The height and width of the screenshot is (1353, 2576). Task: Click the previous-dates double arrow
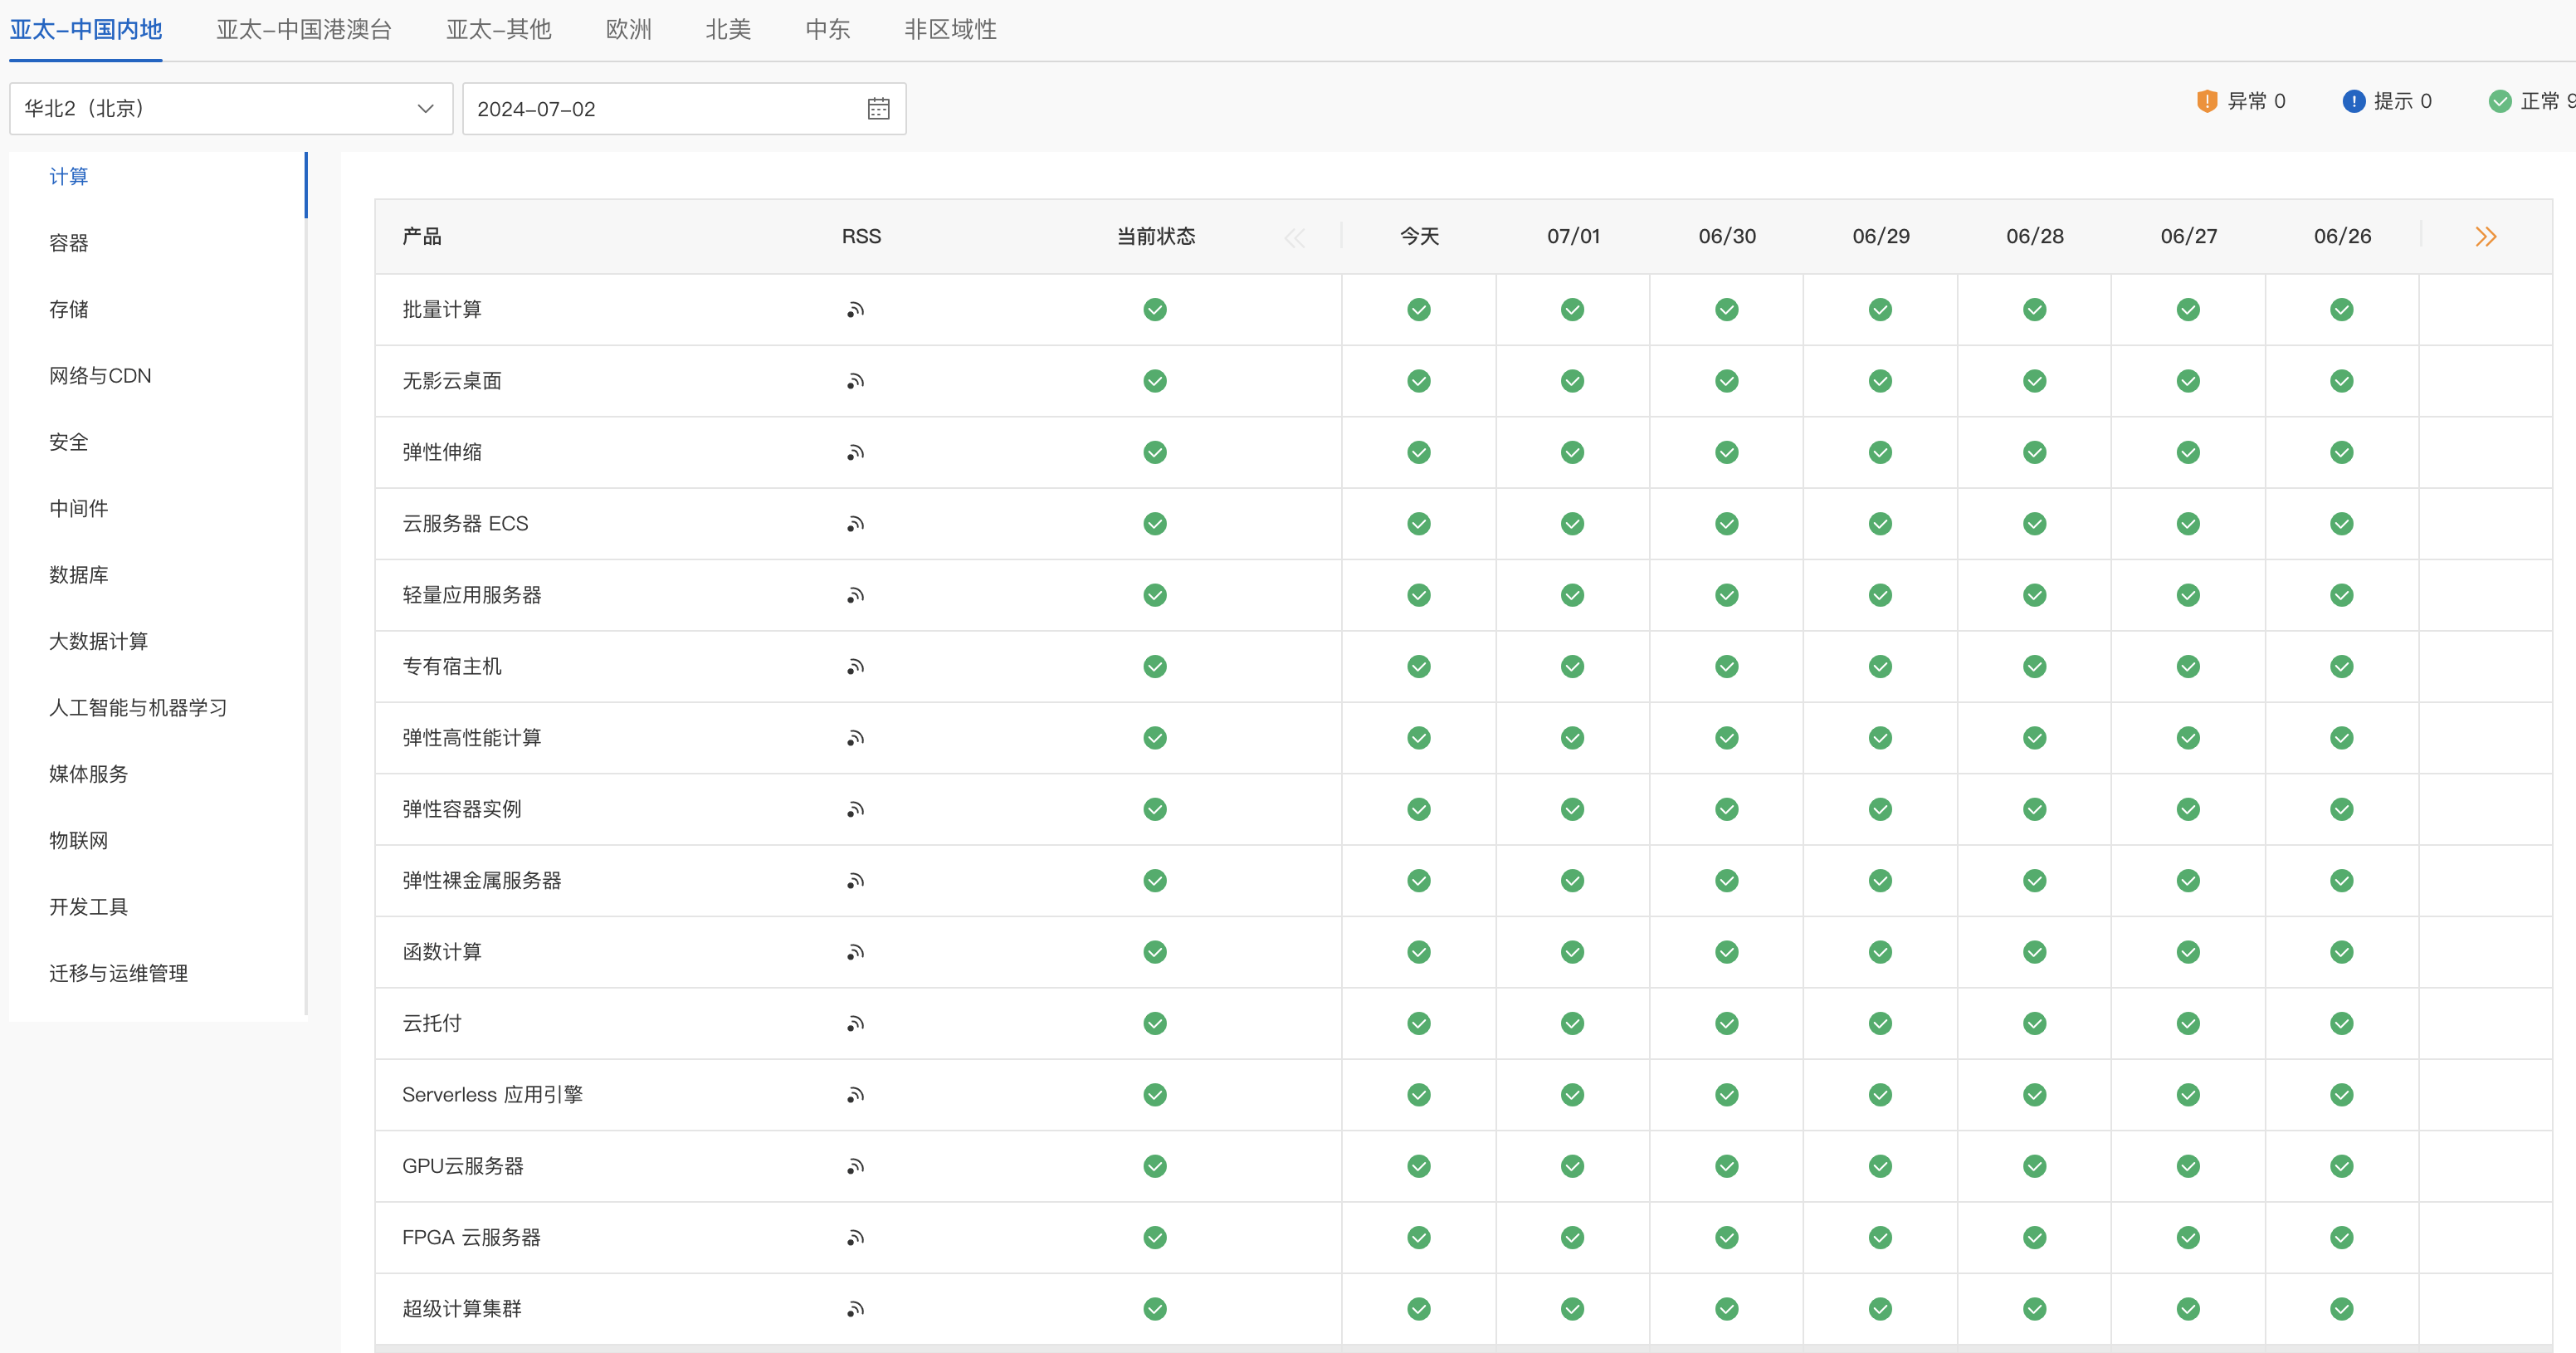[1295, 237]
